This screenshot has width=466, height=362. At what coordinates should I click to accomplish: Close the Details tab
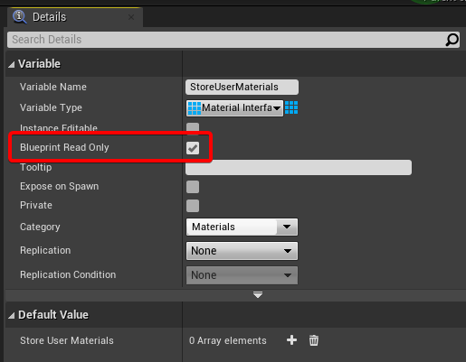tap(131, 17)
